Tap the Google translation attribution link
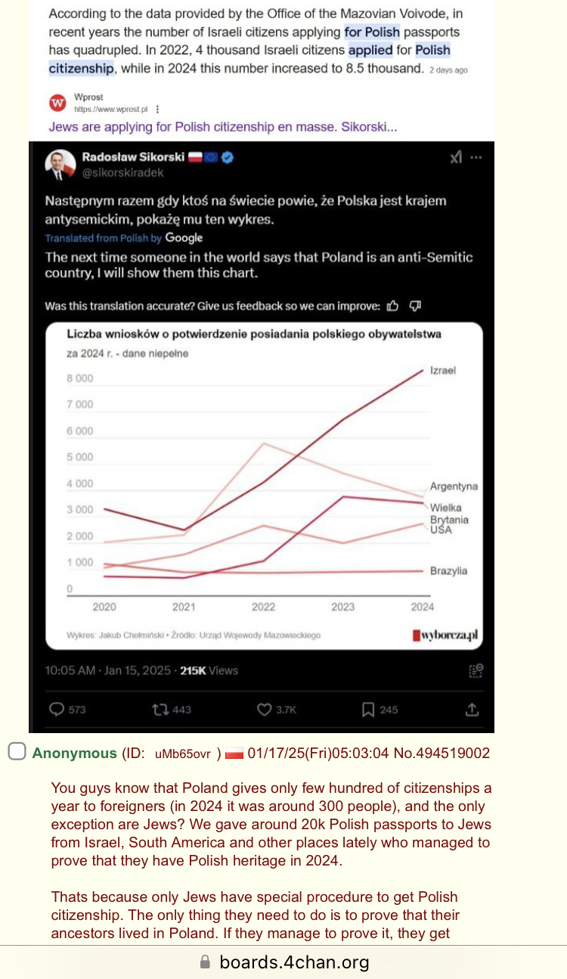 [184, 238]
